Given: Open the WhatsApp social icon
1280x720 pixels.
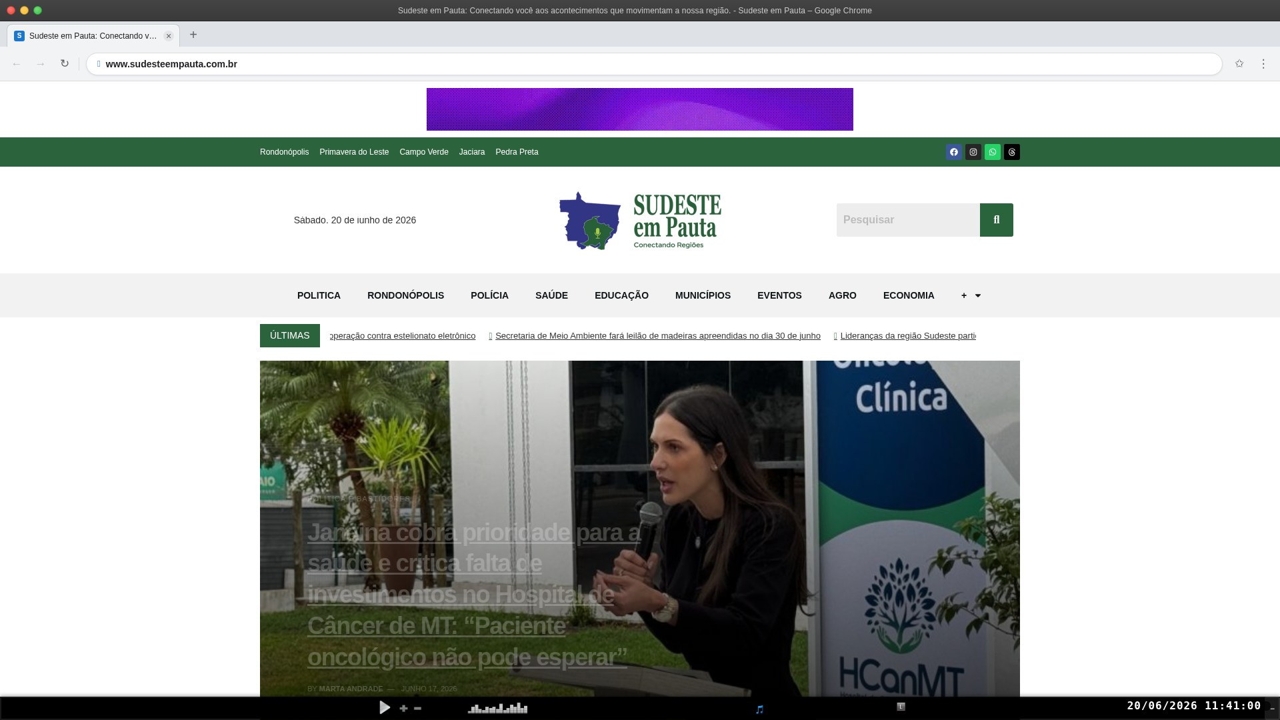Looking at the screenshot, I should (x=993, y=152).
